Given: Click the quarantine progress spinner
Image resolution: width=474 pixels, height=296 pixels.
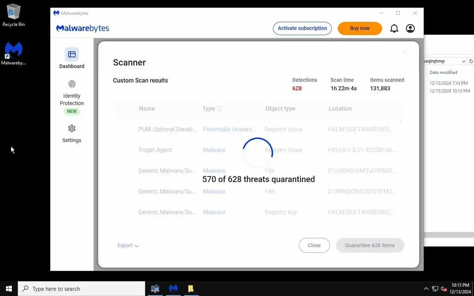Looking at the screenshot, I should (x=258, y=153).
